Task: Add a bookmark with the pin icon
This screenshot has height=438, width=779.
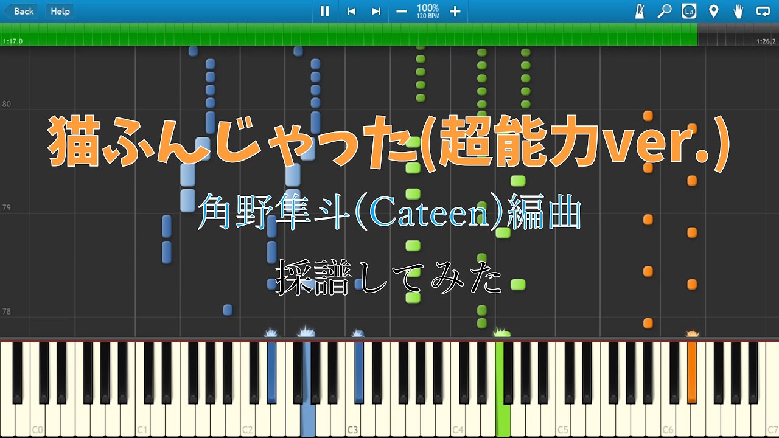Action: [714, 11]
